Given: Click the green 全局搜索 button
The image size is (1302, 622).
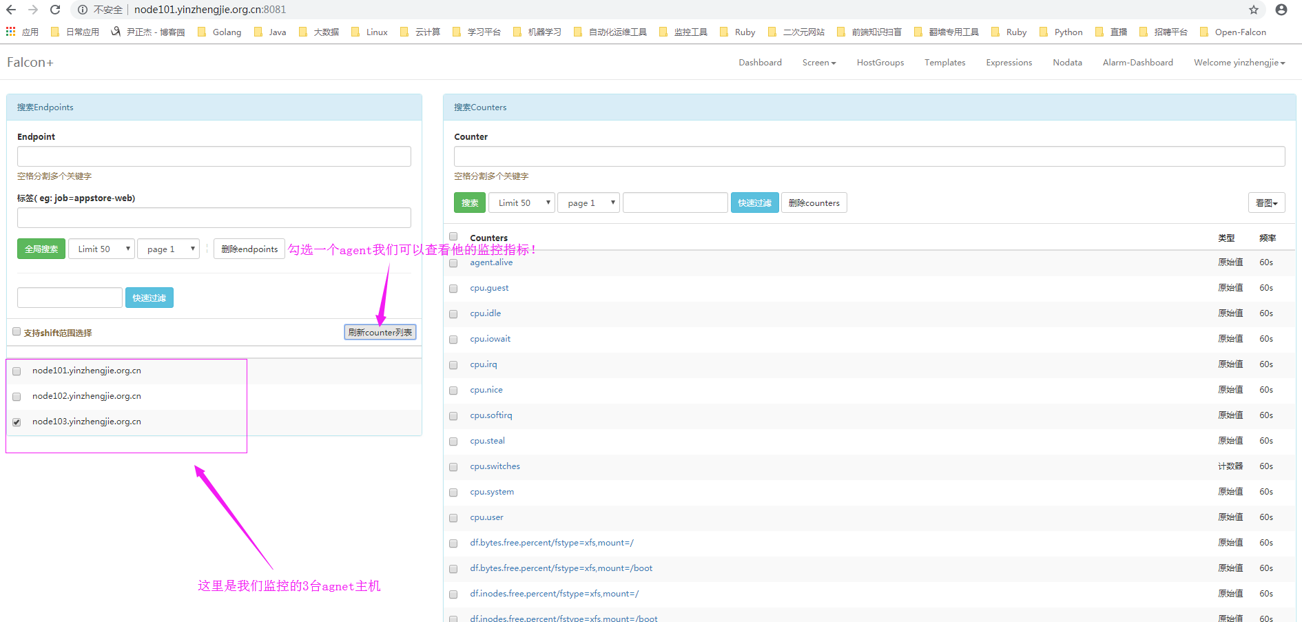Looking at the screenshot, I should [x=41, y=249].
